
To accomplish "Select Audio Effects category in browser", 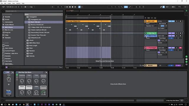I will pos(9,25).
